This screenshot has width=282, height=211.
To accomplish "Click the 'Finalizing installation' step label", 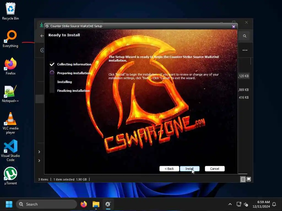I will [73, 91].
